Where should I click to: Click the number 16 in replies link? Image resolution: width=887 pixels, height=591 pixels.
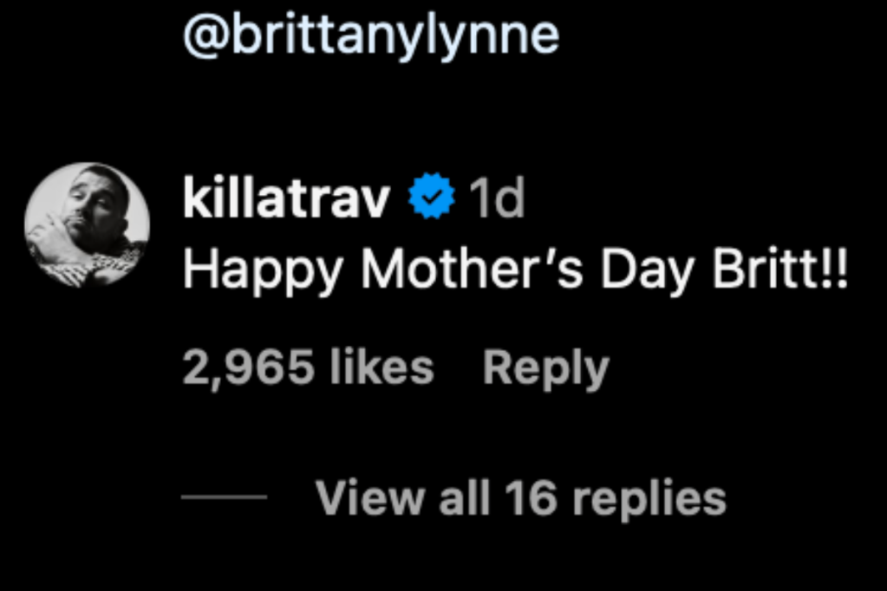click(x=529, y=498)
